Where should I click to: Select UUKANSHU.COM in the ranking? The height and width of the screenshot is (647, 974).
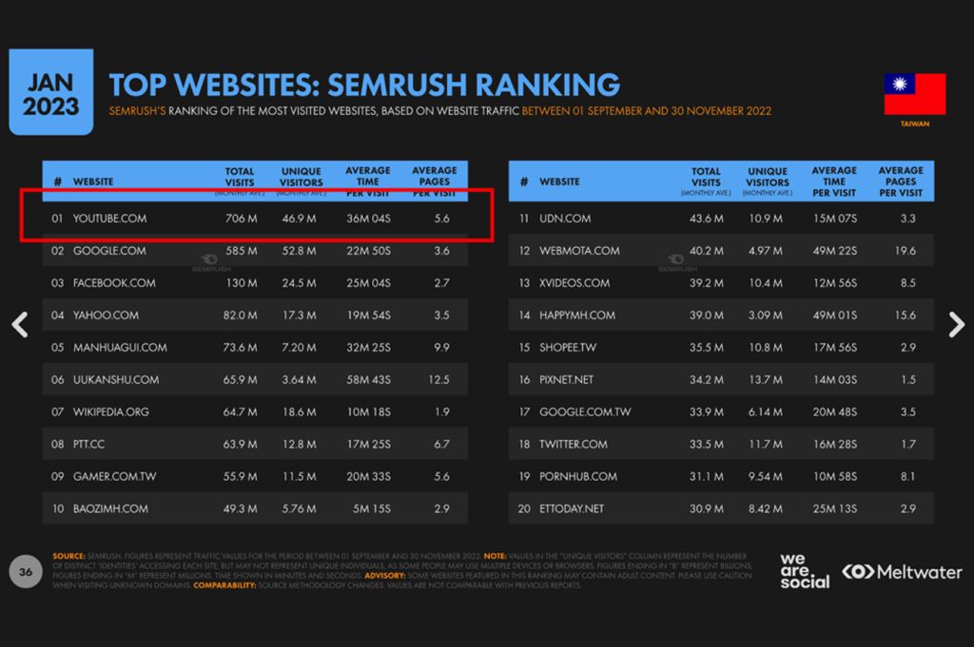point(116,380)
